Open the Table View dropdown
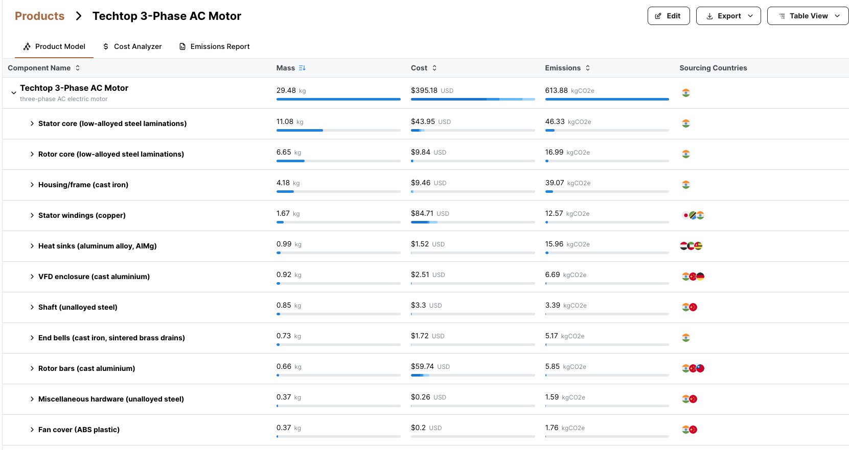 [x=808, y=16]
